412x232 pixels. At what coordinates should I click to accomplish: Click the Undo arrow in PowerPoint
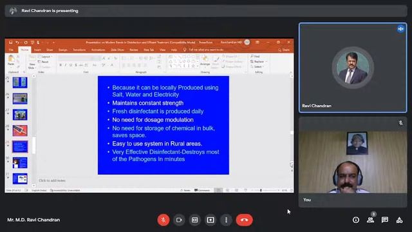[17, 43]
